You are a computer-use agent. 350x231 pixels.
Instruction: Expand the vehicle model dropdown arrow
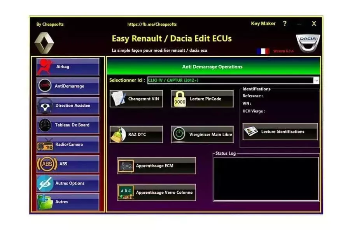click(x=316, y=80)
